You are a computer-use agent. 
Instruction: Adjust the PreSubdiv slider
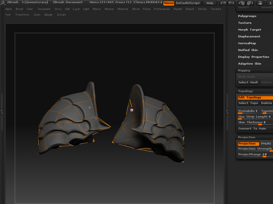(249, 111)
